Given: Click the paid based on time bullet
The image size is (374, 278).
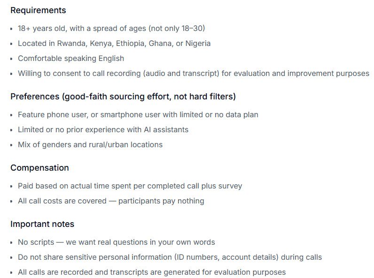Looking at the screenshot, I should (x=130, y=186).
